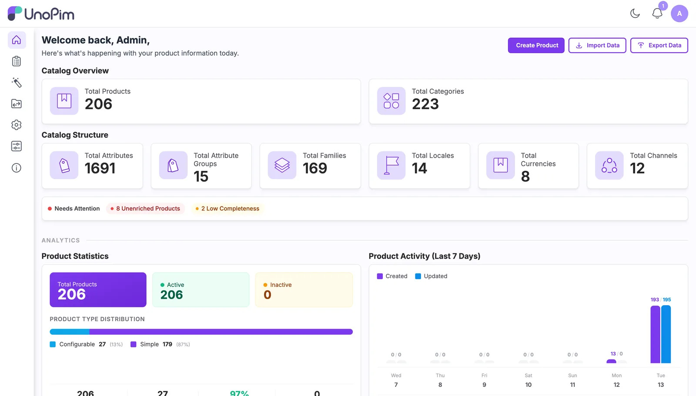Open the Settings gear sidebar icon
Image resolution: width=696 pixels, height=396 pixels.
[17, 125]
